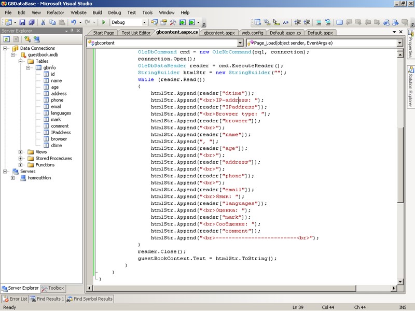Expand the Stored Procedures folder
415x311 pixels.
pyautogui.click(x=21, y=158)
